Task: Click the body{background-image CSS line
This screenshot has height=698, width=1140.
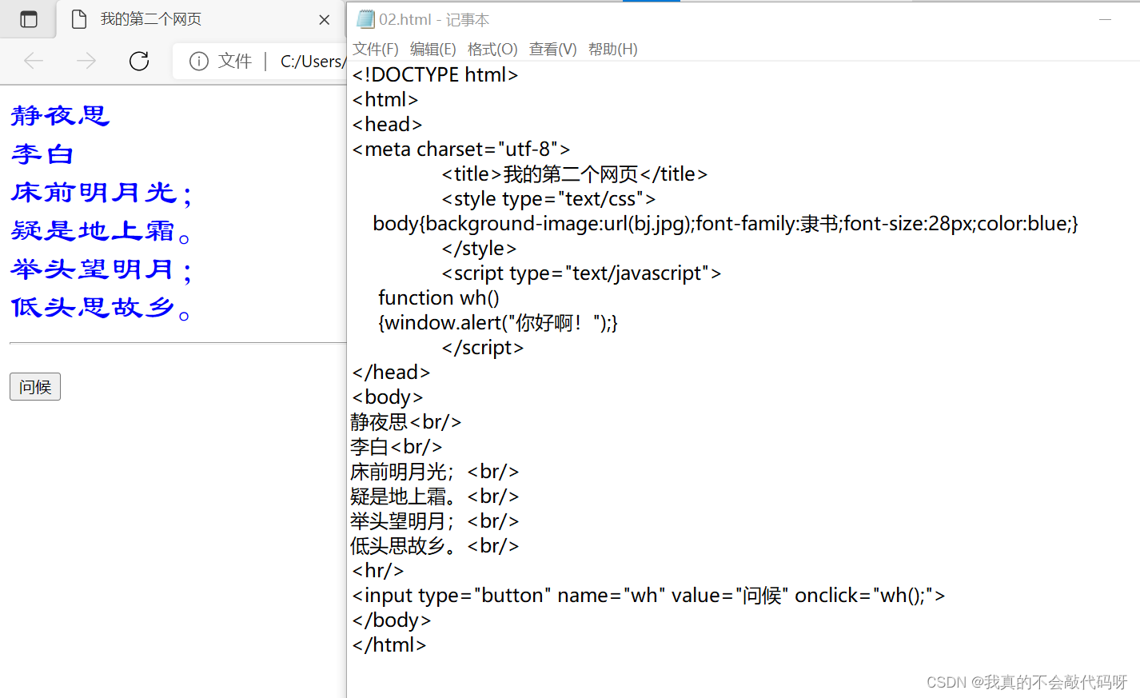Action: pos(726,224)
